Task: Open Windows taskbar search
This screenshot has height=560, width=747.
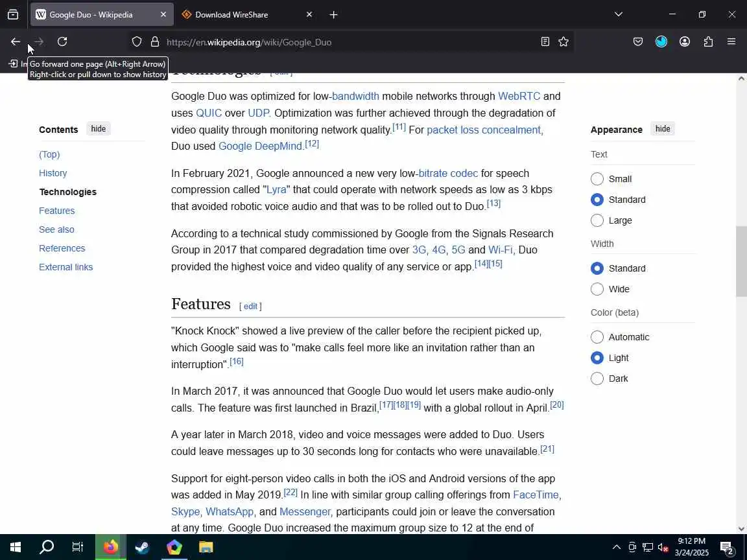Action: 47,547
